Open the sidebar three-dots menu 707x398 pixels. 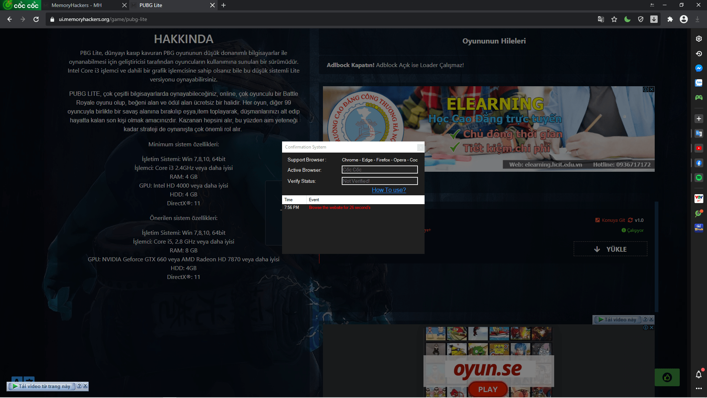[x=699, y=388]
